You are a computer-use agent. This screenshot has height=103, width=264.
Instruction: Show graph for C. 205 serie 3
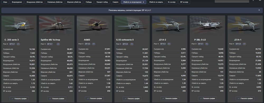point(19,99)
